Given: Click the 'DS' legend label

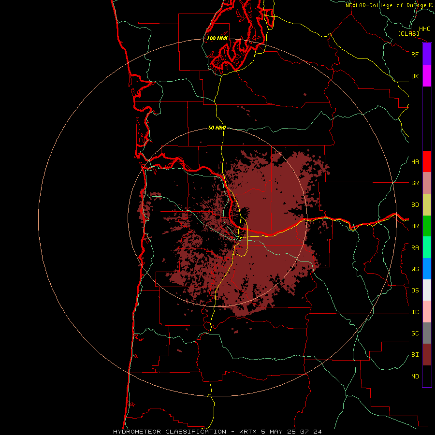Looking at the screenshot, I should click(415, 290).
